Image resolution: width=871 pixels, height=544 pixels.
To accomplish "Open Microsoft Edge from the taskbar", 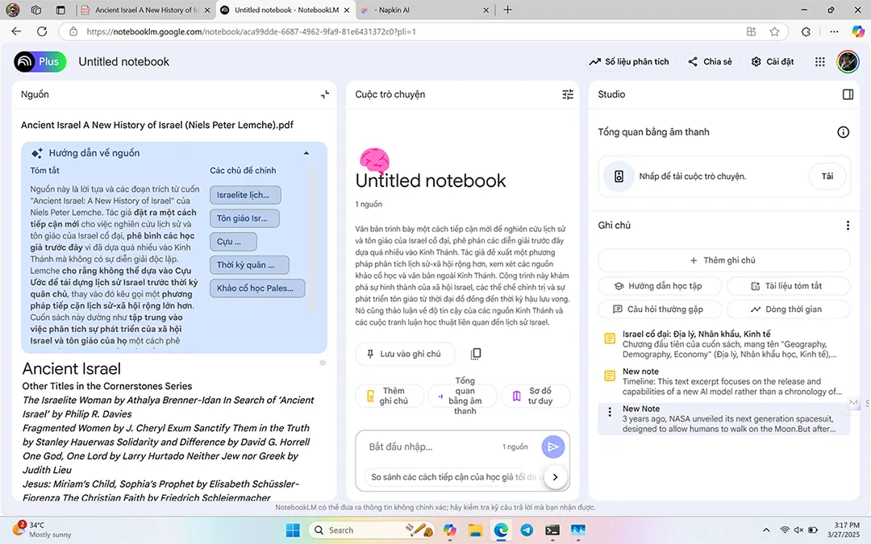I will coord(501,529).
